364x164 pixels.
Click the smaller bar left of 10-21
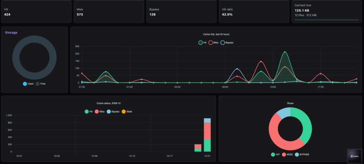point(198,148)
